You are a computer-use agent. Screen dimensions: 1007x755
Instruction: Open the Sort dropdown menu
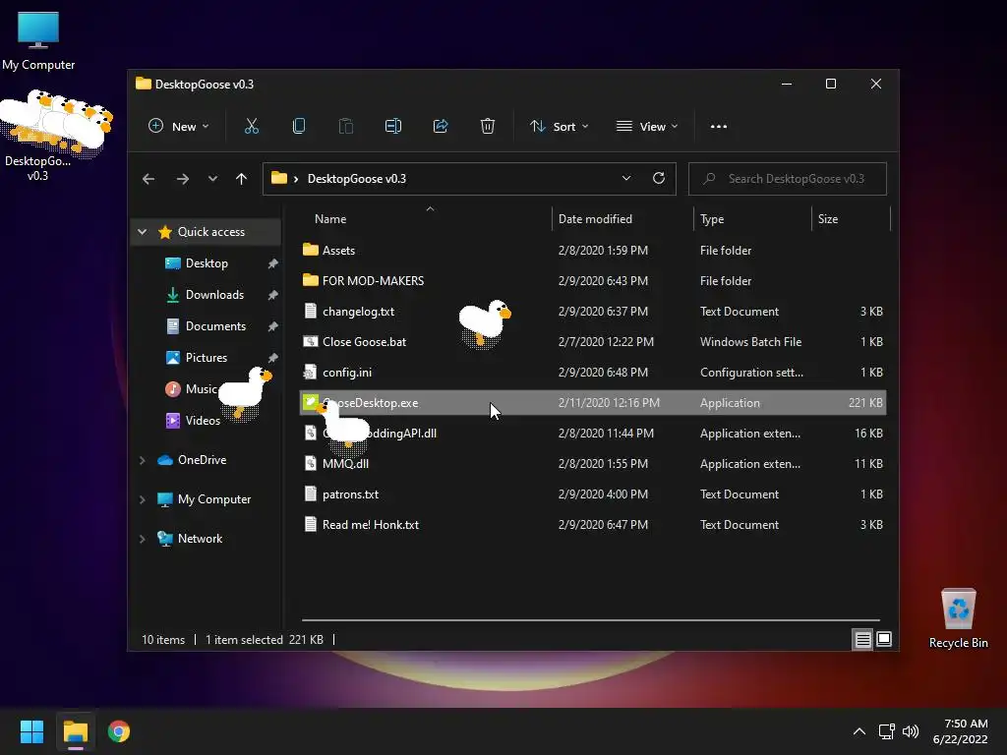pos(559,127)
